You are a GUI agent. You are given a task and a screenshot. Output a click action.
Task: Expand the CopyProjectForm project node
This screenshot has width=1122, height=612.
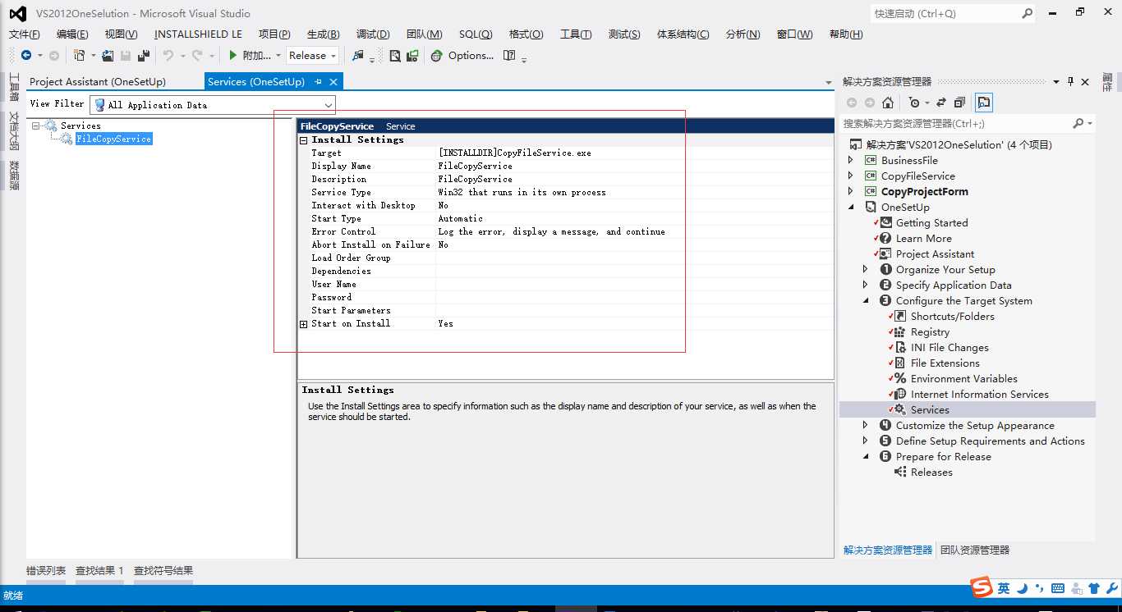click(x=851, y=191)
